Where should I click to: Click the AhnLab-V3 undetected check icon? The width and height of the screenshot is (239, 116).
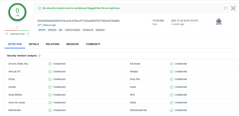tap(50, 72)
